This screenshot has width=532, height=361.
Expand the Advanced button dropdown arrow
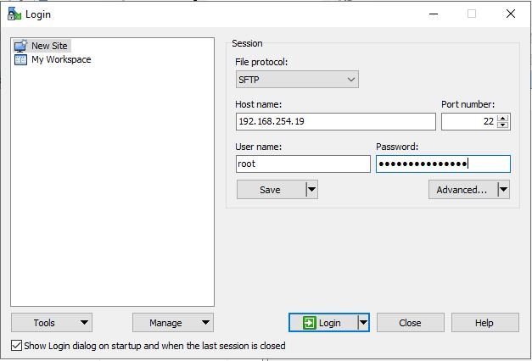point(503,190)
